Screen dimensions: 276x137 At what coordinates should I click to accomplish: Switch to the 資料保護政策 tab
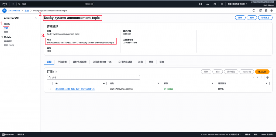point(80,62)
